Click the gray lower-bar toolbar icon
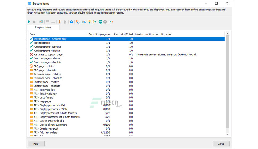The width and height of the screenshot is (258, 149). tap(53, 22)
